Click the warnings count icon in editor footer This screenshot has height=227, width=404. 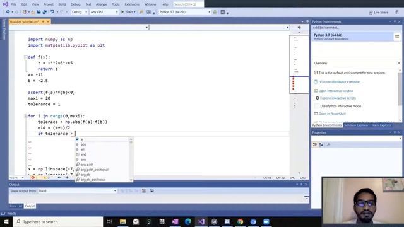tap(46, 178)
